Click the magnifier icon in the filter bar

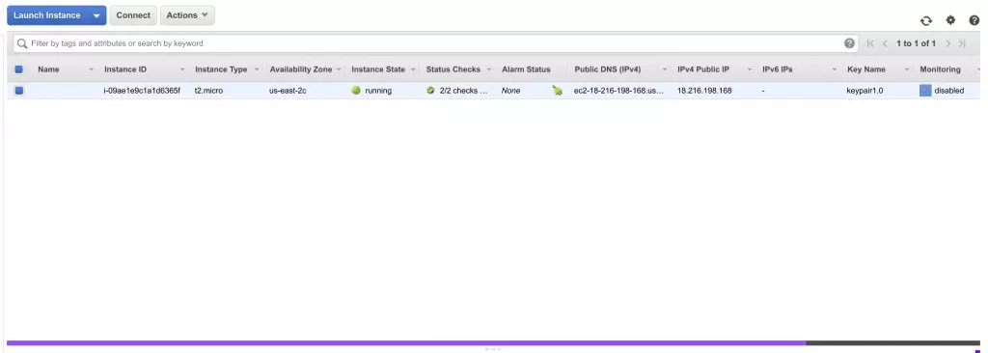pyautogui.click(x=23, y=43)
